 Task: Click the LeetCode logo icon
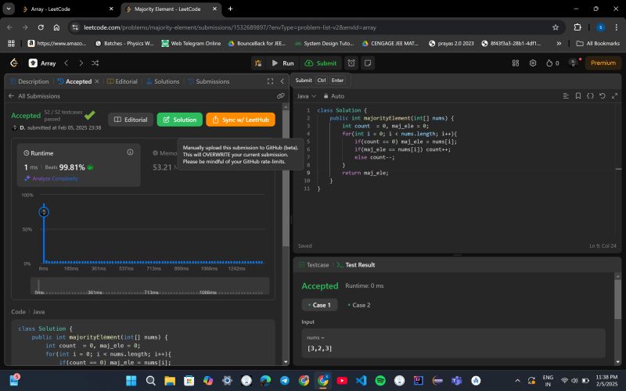(13, 63)
